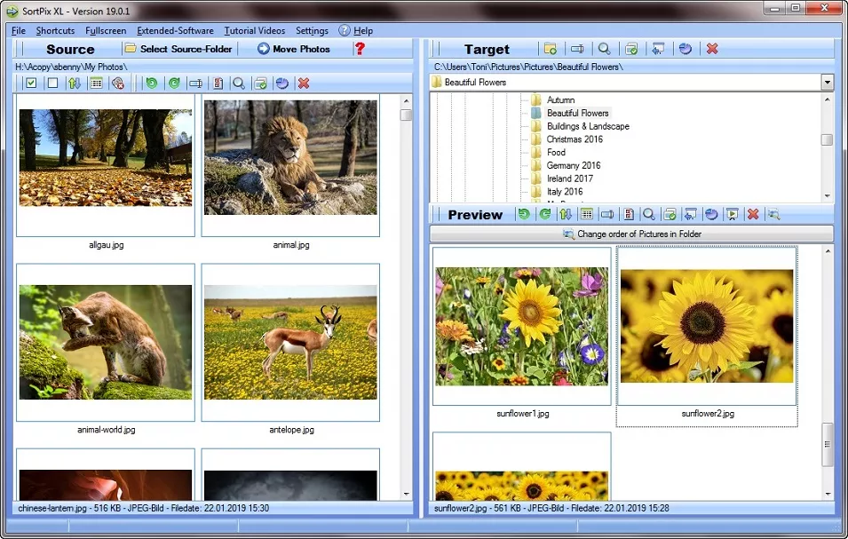Click the blue pie chart icon in Source toolbar
Image resolution: width=848 pixels, height=539 pixels.
(x=281, y=83)
